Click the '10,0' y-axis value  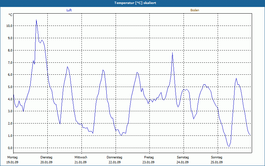9,26
